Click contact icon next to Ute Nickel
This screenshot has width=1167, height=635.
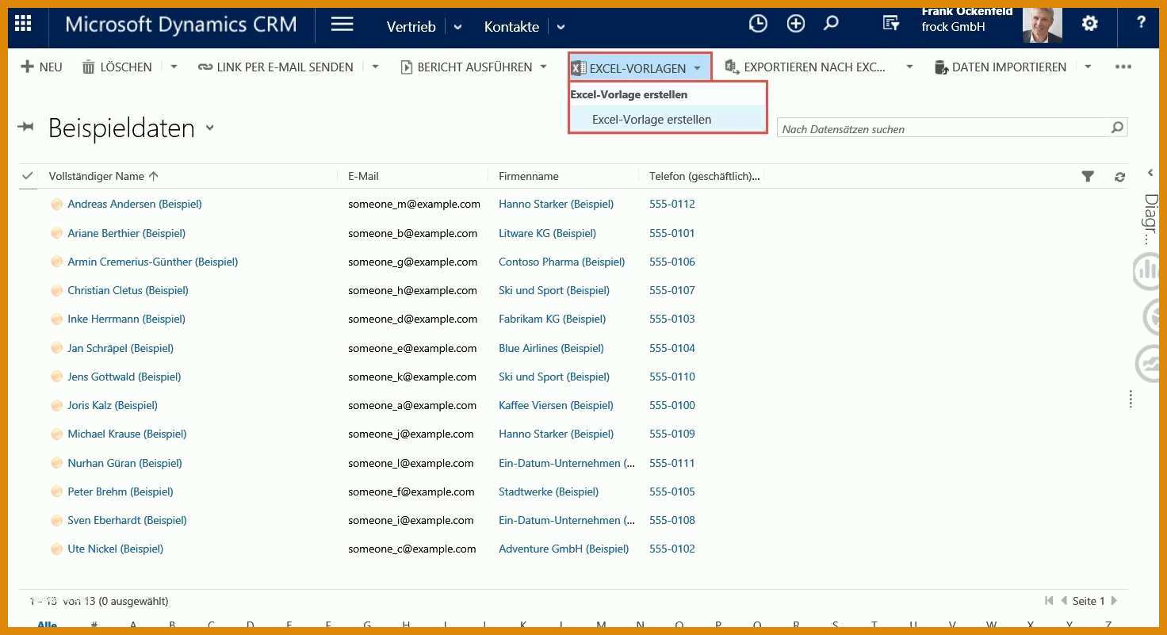(x=56, y=549)
